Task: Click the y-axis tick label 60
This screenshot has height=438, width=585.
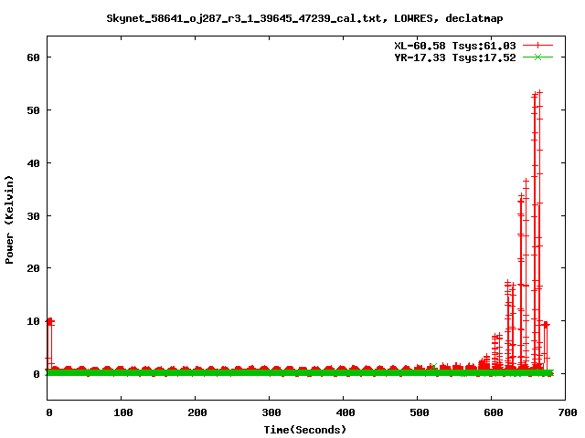Action: tap(33, 57)
